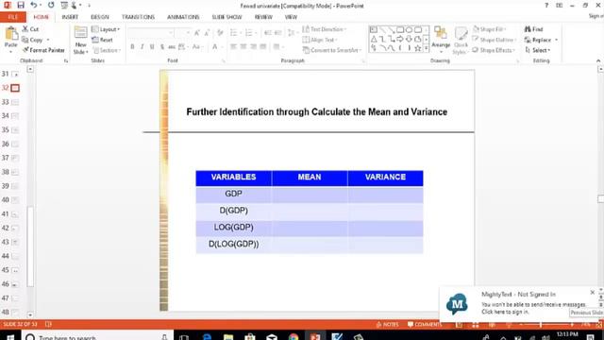The width and height of the screenshot is (604, 340).
Task: Open the FILE tab
Action: pos(12,17)
